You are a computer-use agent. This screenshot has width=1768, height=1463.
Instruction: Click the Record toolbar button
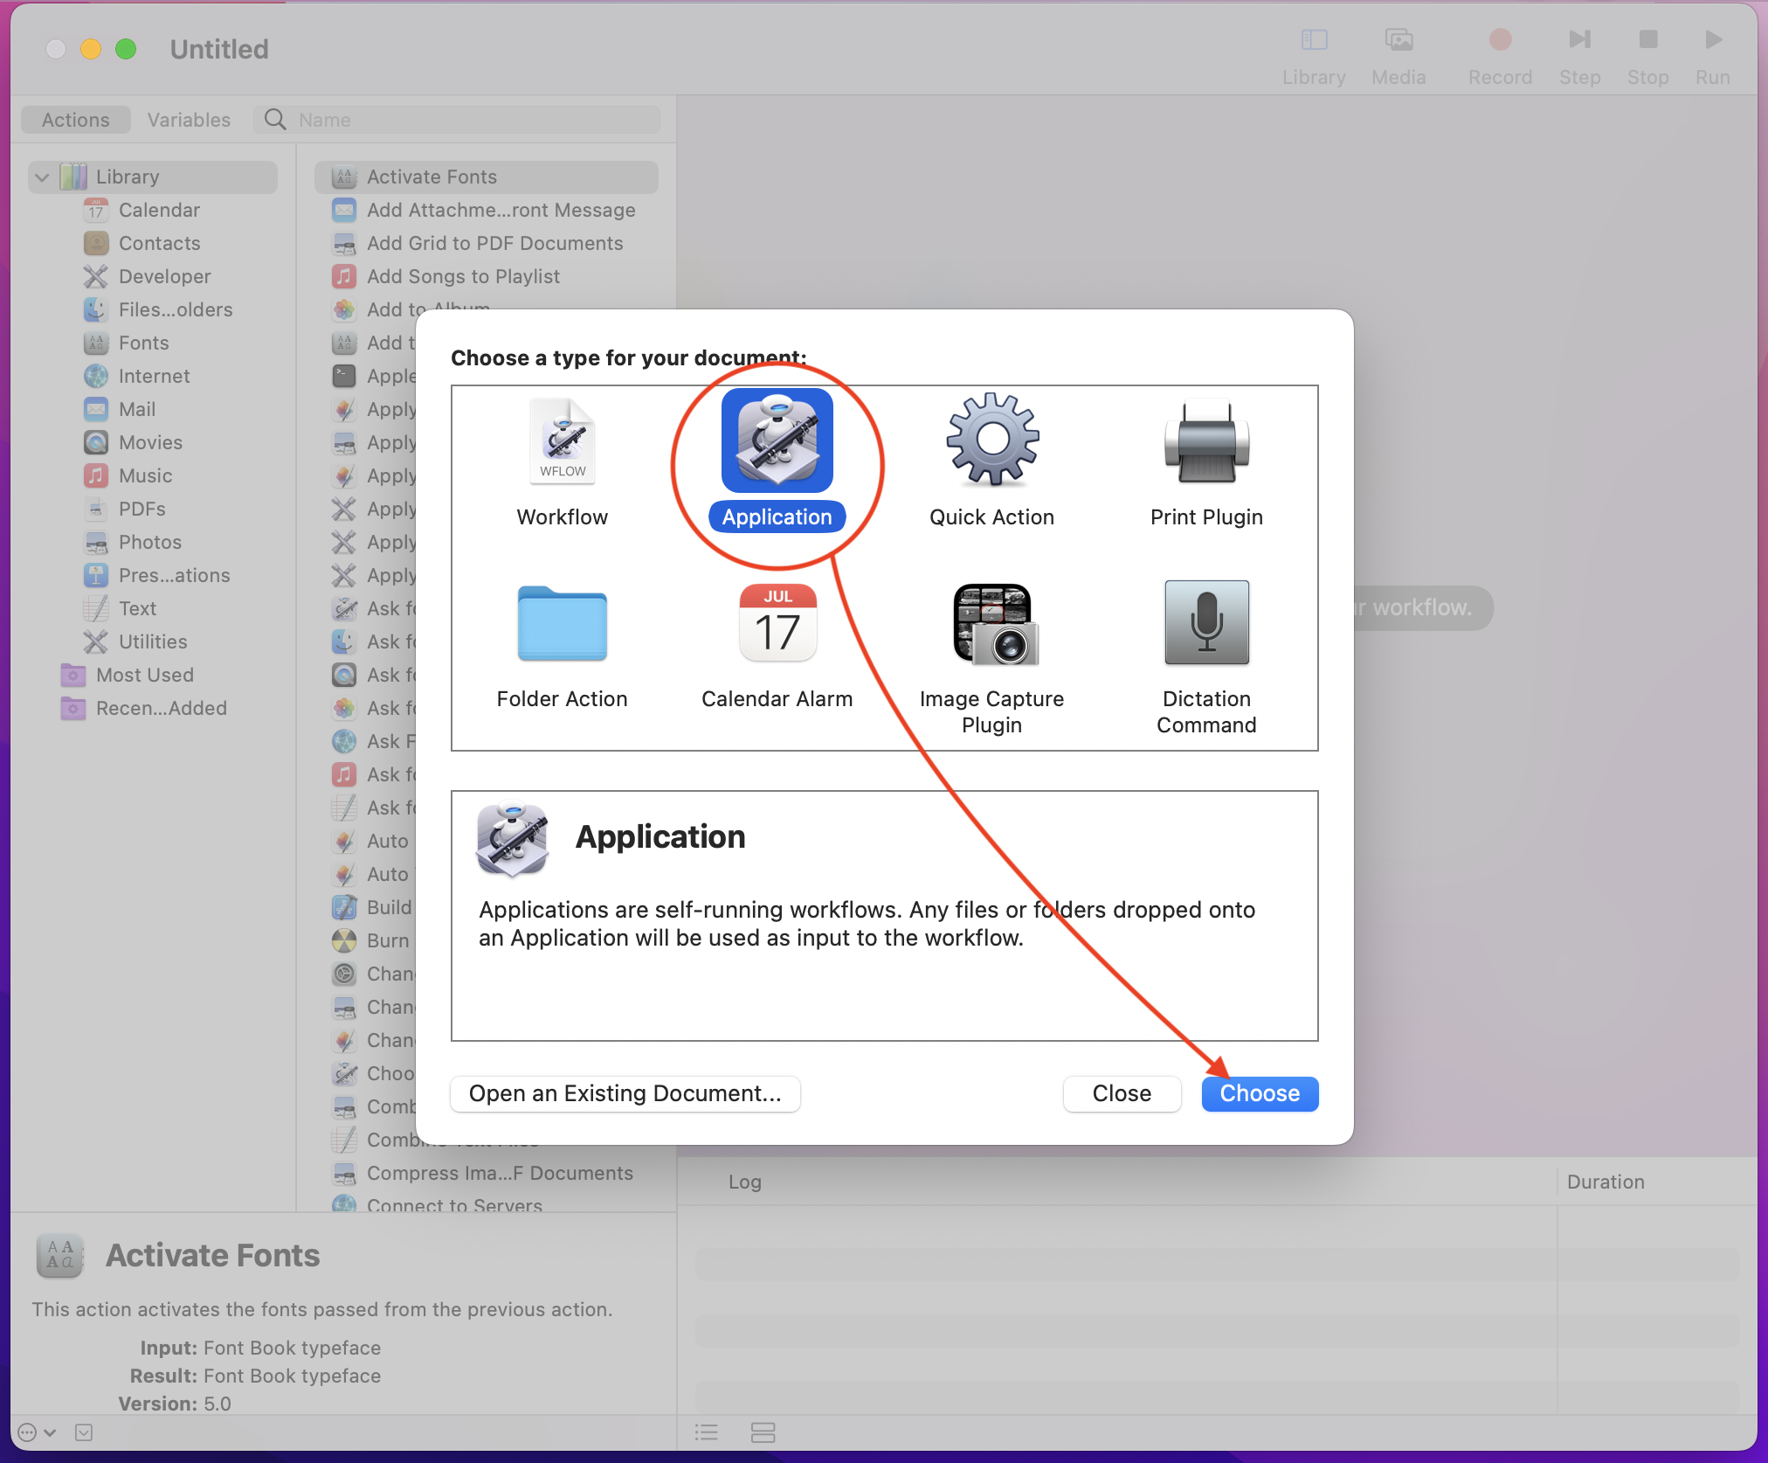pos(1500,56)
